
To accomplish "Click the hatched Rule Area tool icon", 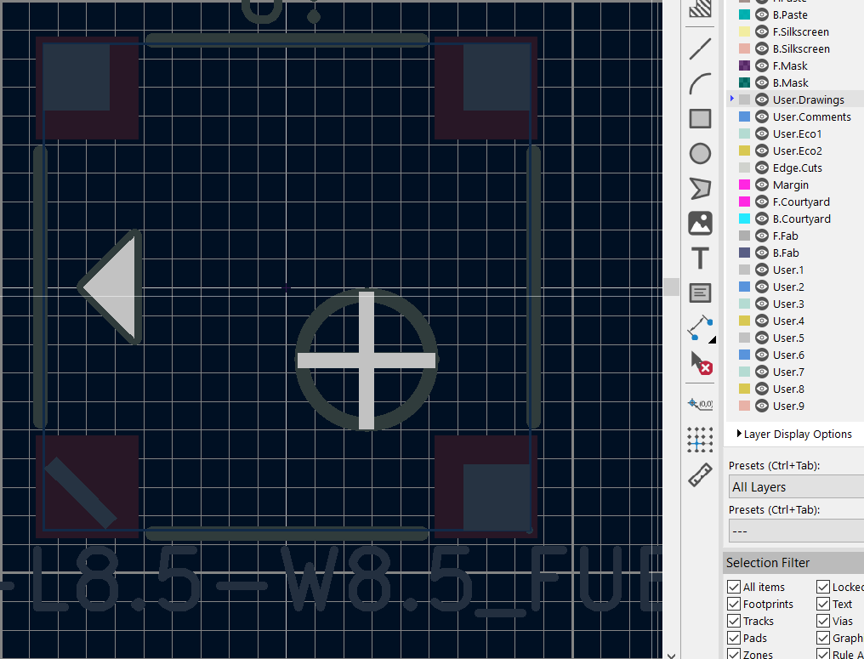I will (x=700, y=9).
